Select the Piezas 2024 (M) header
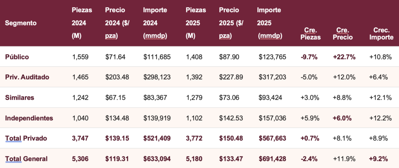The width and height of the screenshot is (399, 168). point(81,23)
